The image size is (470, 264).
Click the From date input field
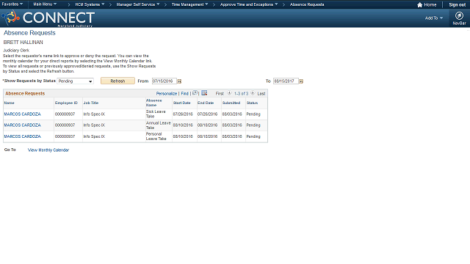click(x=164, y=81)
